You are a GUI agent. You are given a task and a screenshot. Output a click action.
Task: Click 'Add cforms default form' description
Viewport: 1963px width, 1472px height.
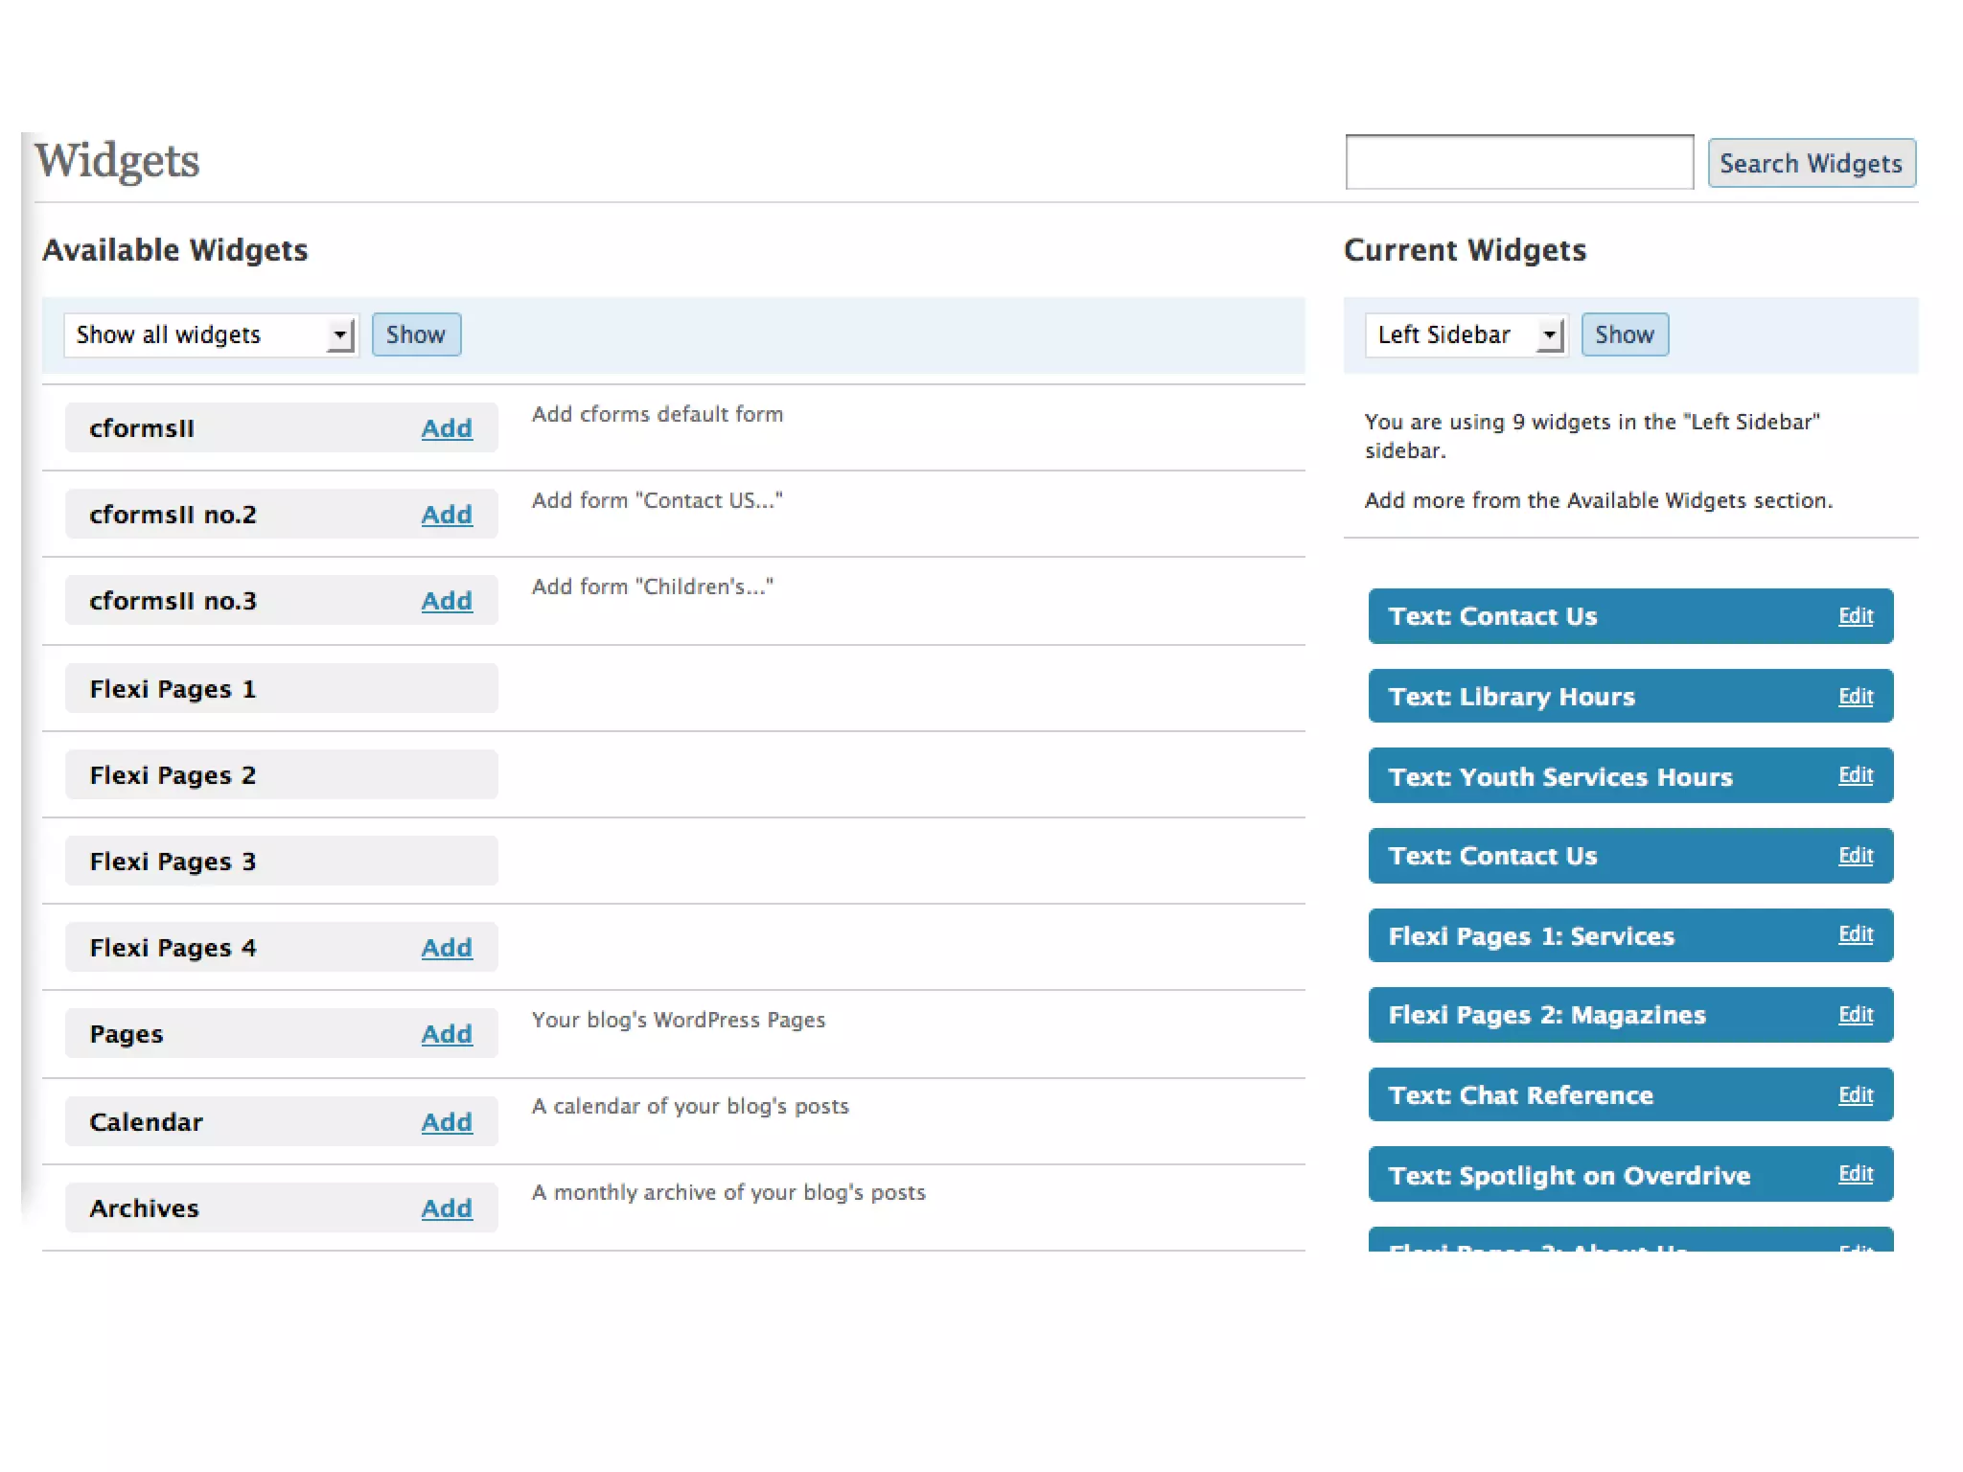pyautogui.click(x=658, y=414)
